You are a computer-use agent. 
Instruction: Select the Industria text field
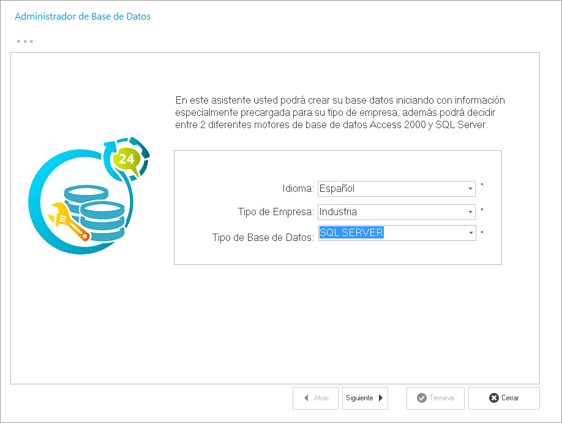tap(339, 212)
